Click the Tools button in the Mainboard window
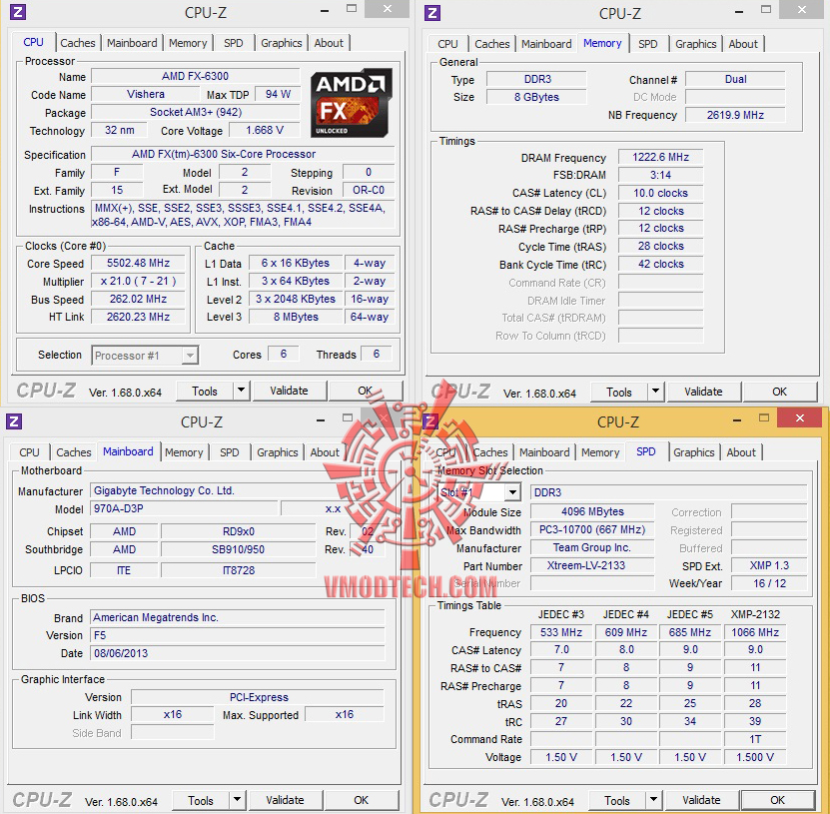 point(201,801)
